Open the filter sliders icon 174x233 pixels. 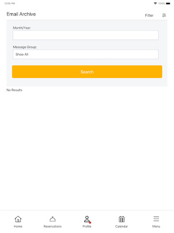pos(164,15)
